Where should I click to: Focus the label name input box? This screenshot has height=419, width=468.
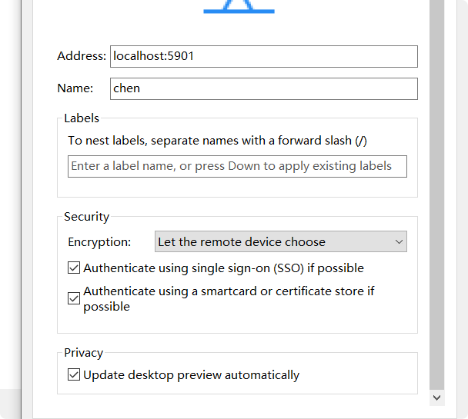(237, 166)
